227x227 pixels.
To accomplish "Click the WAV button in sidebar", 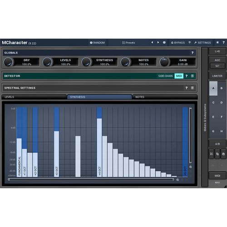I will click(217, 183).
